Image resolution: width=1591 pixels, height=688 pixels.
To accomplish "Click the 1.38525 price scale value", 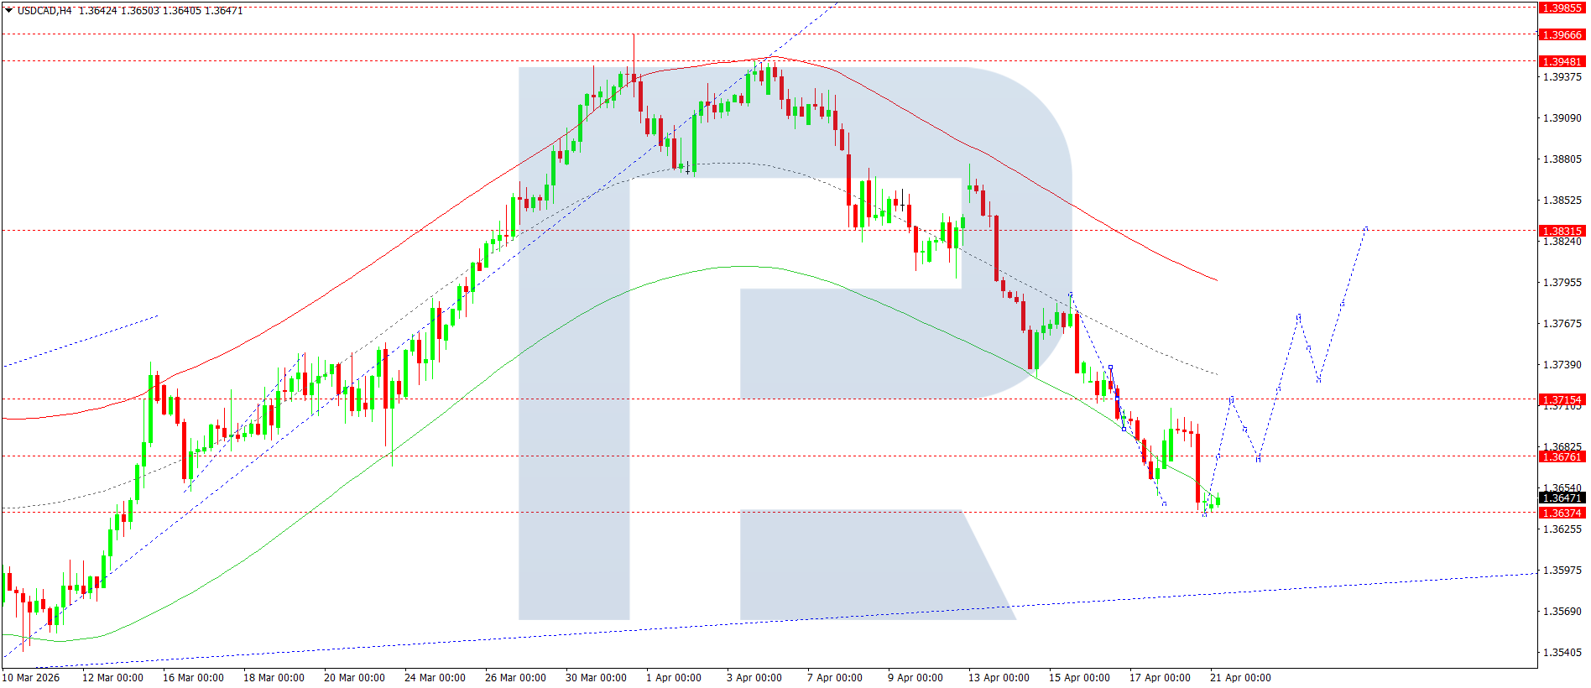I will 1562,201.
